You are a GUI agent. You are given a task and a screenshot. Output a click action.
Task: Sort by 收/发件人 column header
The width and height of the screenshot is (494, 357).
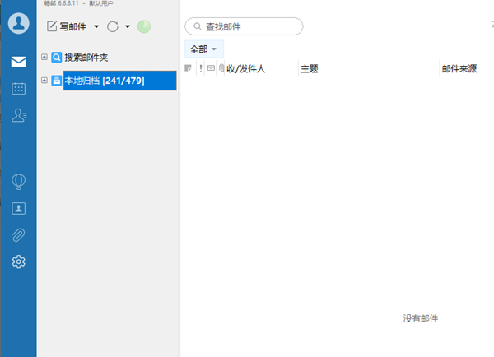tap(245, 68)
